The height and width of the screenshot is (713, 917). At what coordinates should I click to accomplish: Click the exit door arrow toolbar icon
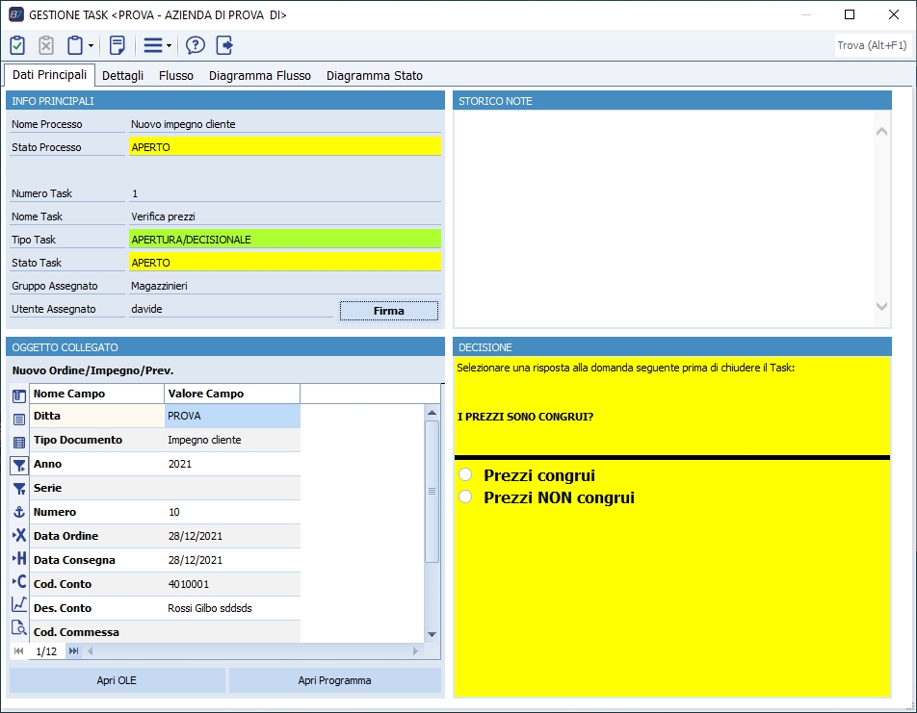pos(224,45)
